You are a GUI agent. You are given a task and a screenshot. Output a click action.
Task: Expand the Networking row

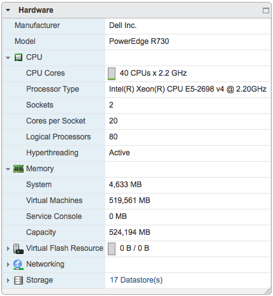pos(8,264)
